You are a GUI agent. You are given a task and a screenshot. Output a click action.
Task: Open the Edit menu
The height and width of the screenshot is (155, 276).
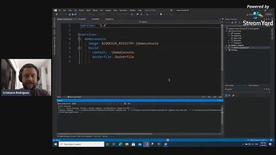coord(65,10)
